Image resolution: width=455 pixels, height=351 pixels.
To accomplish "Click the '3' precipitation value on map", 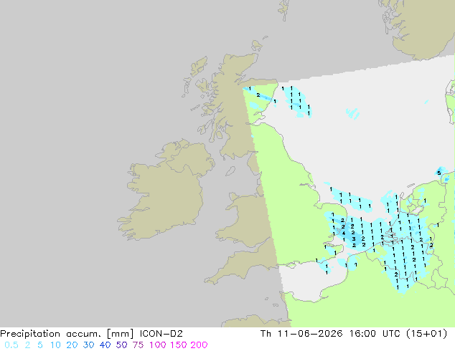I will (x=353, y=239).
